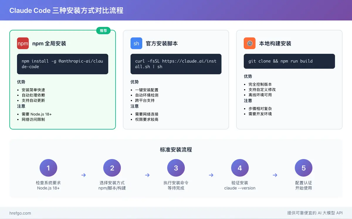
Task: Click 步骤相对复杂 bullet
Action: click(x=260, y=109)
